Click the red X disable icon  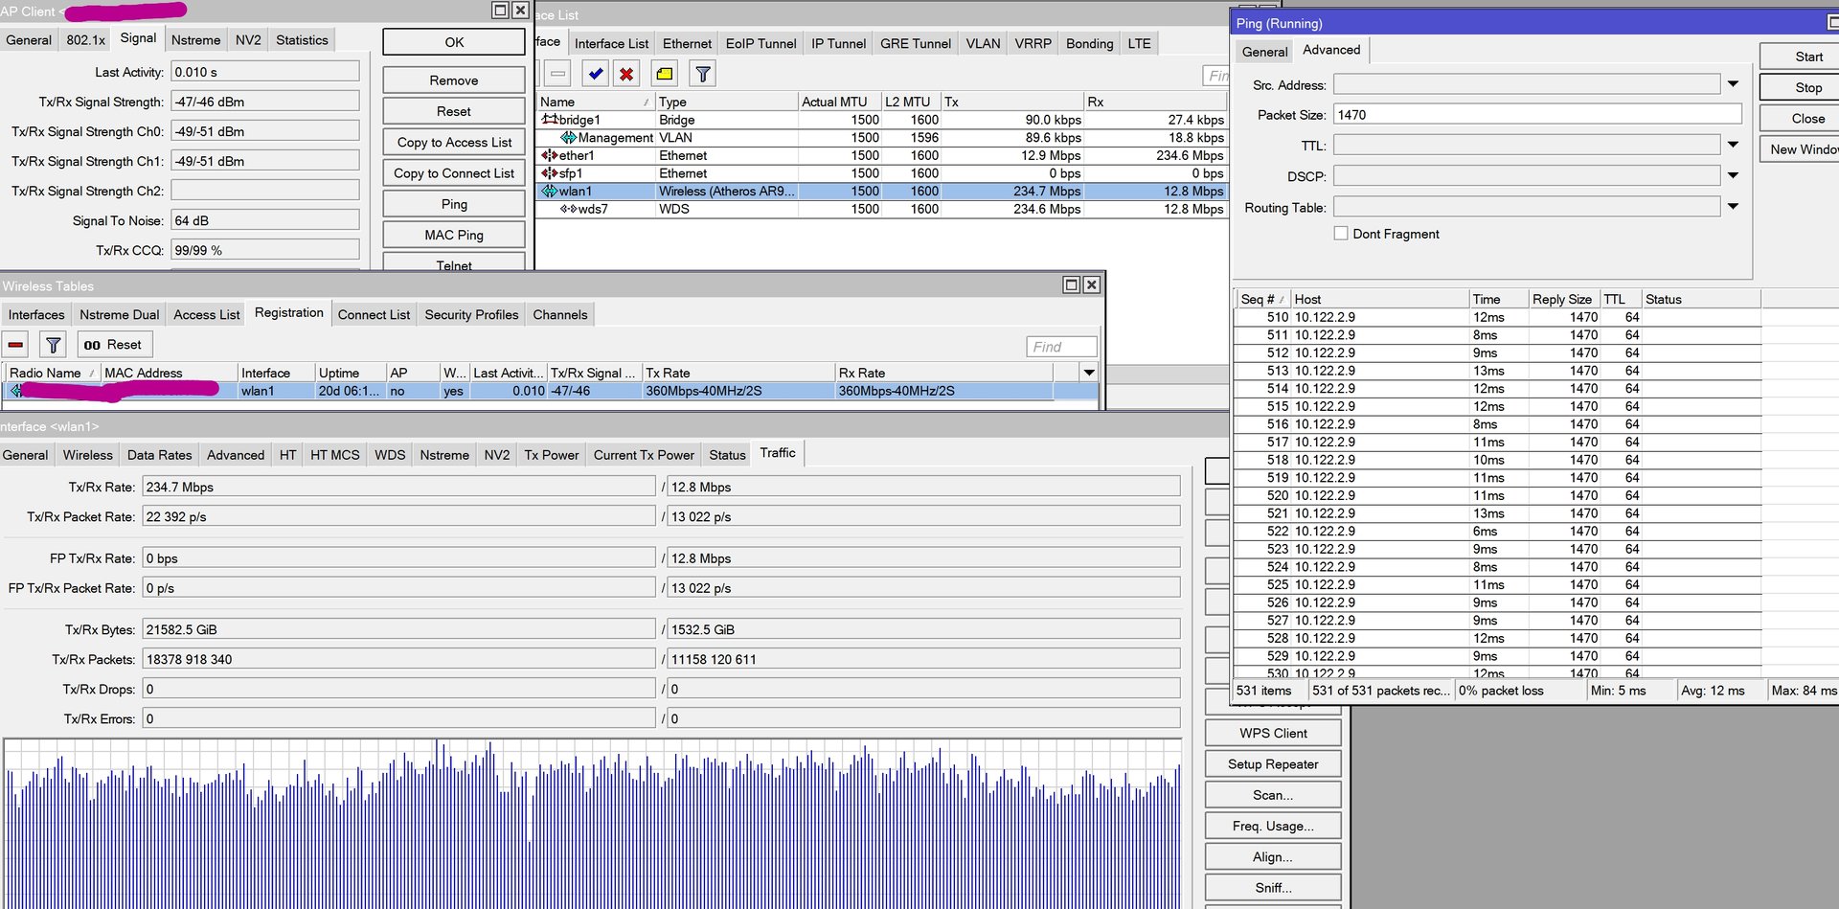point(626,74)
